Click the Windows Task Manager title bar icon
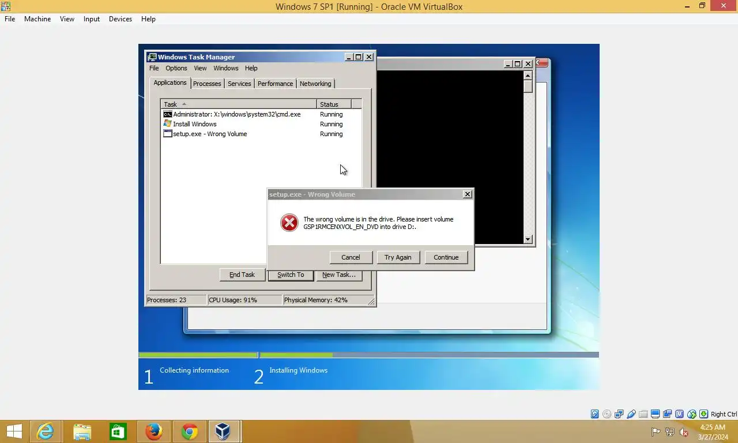 [152, 57]
